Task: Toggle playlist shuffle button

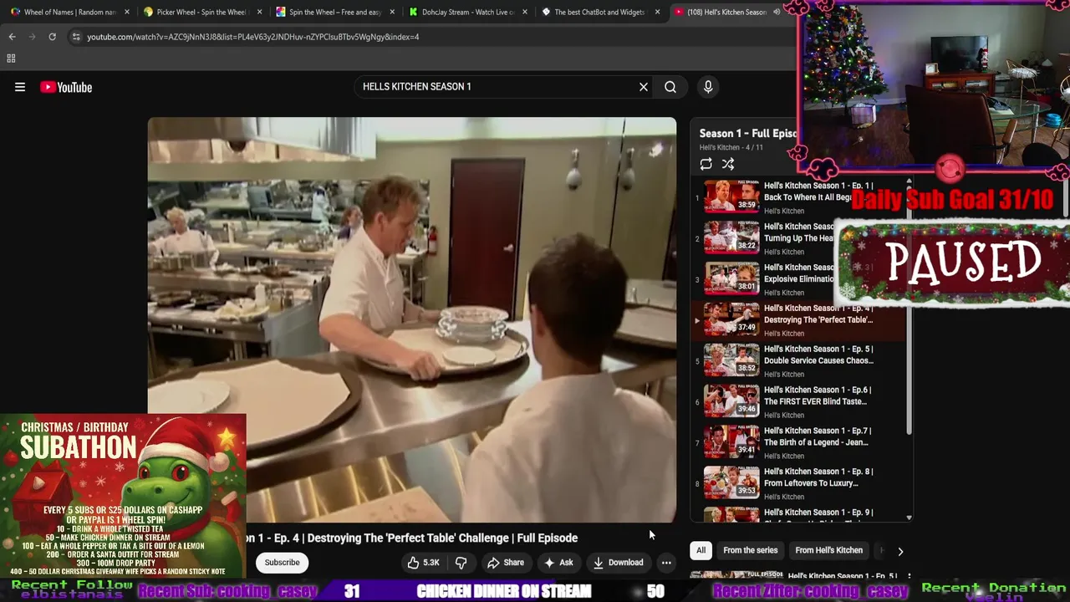Action: point(728,164)
